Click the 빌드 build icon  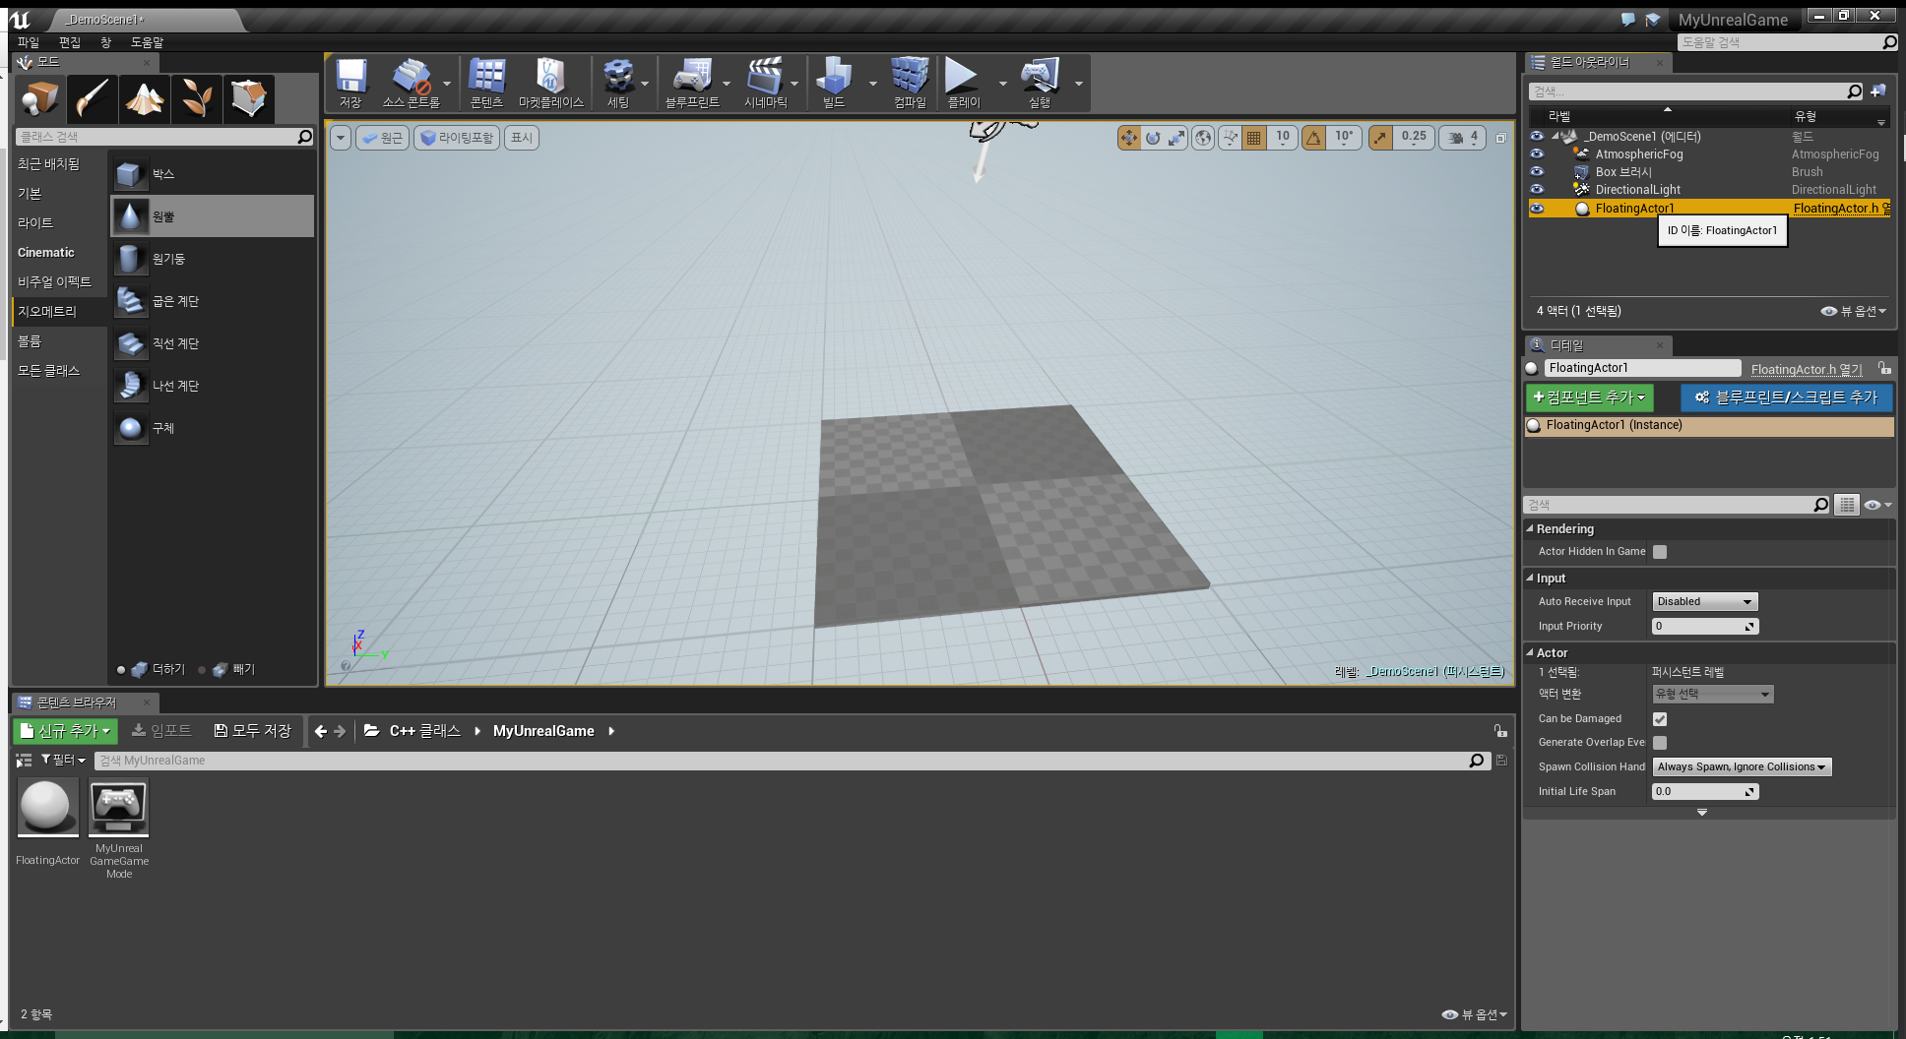point(834,84)
